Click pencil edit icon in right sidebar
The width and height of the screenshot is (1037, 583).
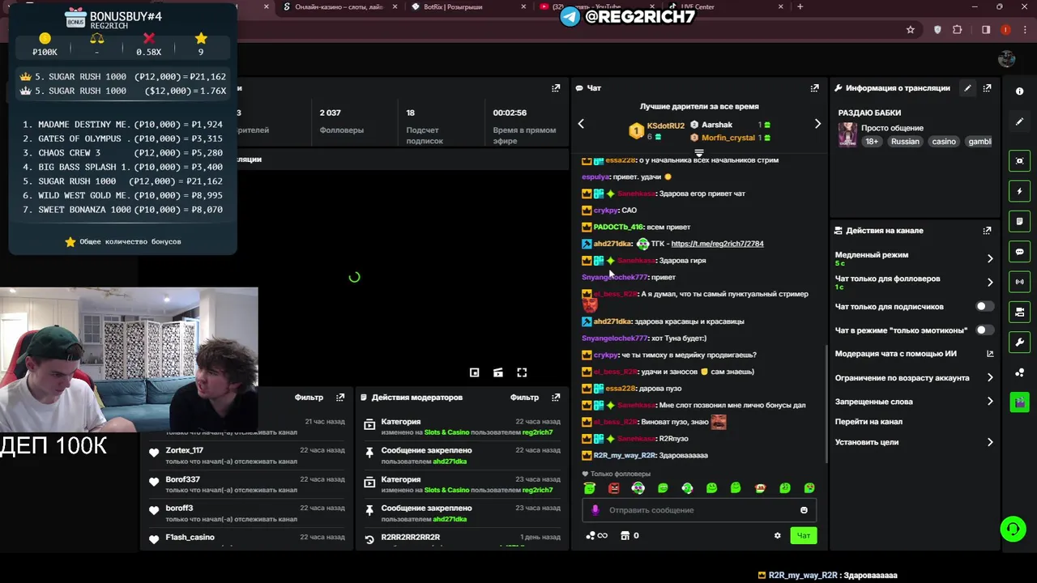coord(1020,121)
